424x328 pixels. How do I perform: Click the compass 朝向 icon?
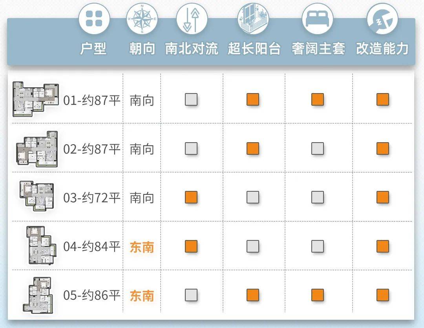[x=142, y=19]
